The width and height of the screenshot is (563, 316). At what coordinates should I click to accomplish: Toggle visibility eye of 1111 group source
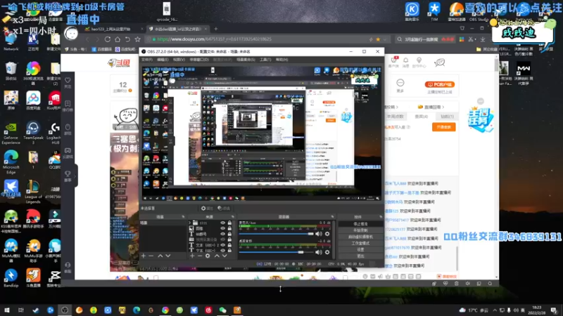click(222, 223)
